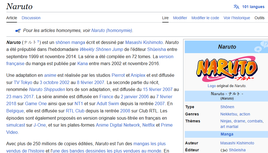Image resolution: width=268 pixels, height=153 pixels.
Task: Click the Modifier tab
Action: pos(180,18)
